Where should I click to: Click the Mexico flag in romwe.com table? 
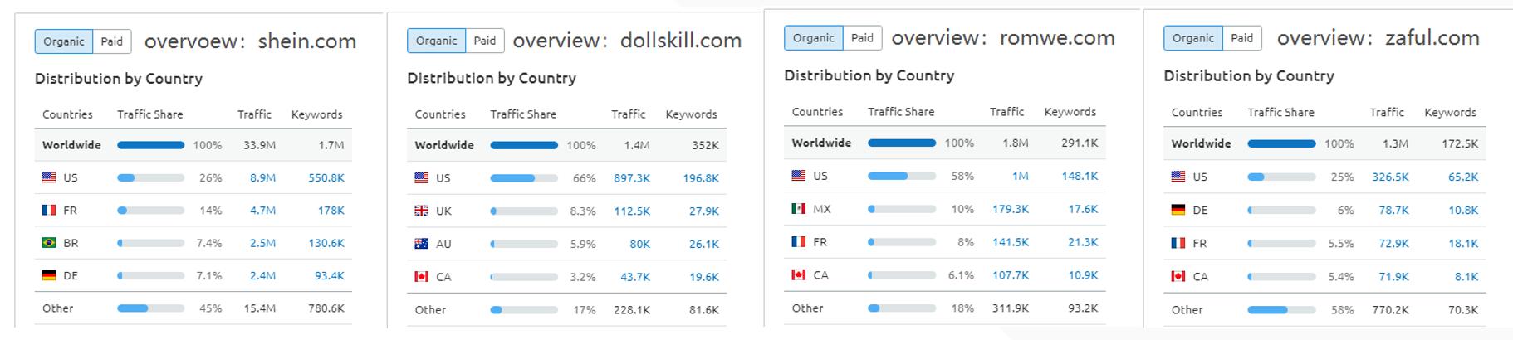[x=799, y=209]
